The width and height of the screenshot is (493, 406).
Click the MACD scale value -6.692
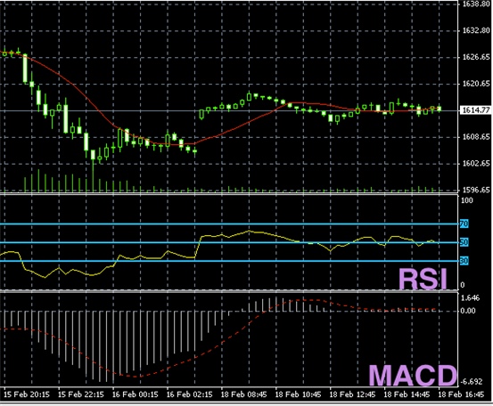(x=472, y=382)
